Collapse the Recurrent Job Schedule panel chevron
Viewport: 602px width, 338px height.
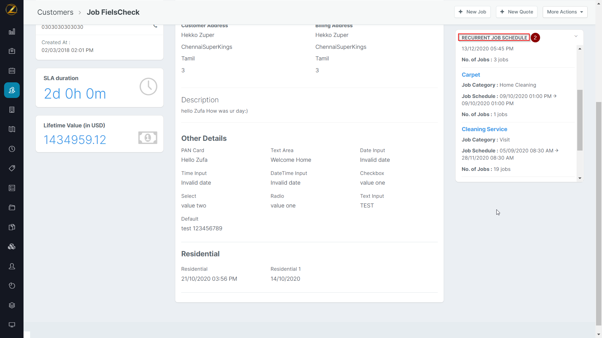click(x=576, y=36)
